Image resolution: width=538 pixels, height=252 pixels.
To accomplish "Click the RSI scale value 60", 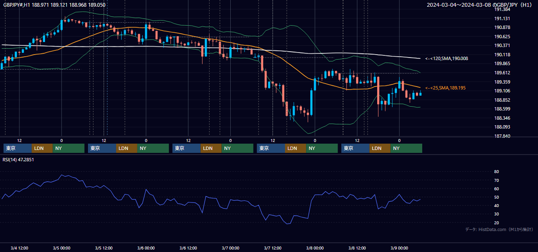I will coord(496,189).
